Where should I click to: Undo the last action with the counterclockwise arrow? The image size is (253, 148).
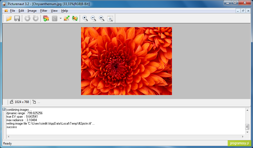point(27,18)
